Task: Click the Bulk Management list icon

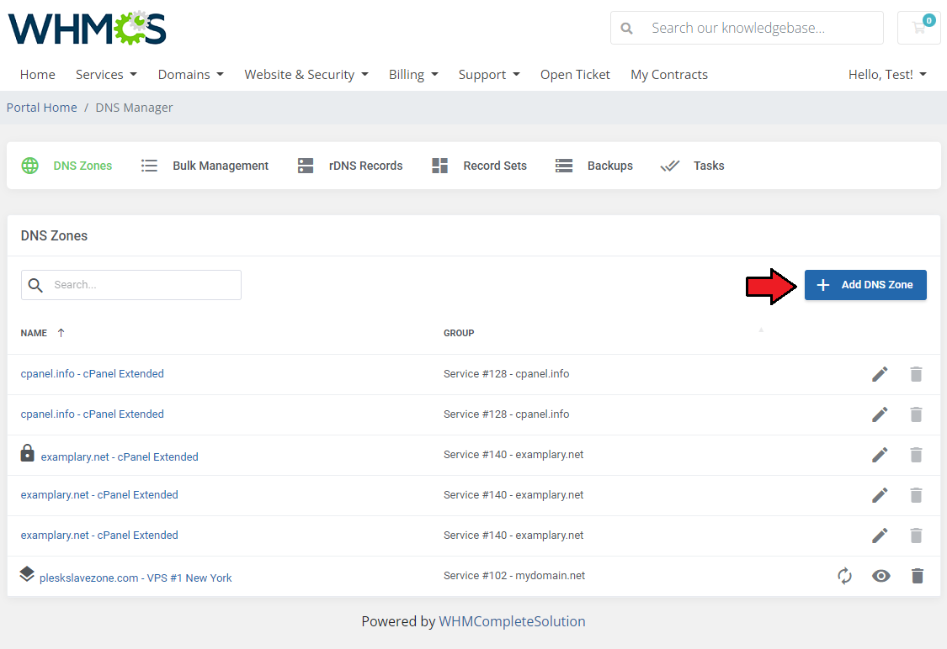Action: coord(149,166)
